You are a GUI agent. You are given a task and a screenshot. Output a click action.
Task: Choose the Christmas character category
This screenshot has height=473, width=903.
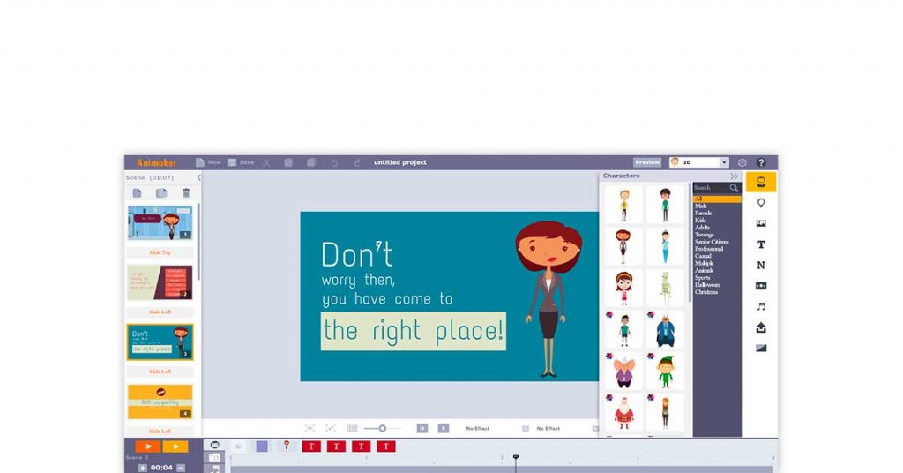[706, 292]
